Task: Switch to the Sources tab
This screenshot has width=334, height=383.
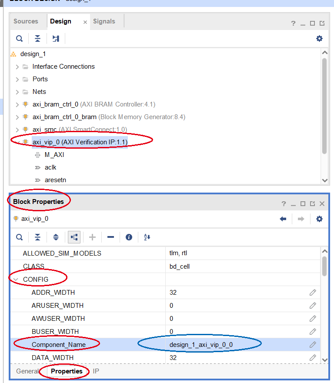Action: click(26, 21)
